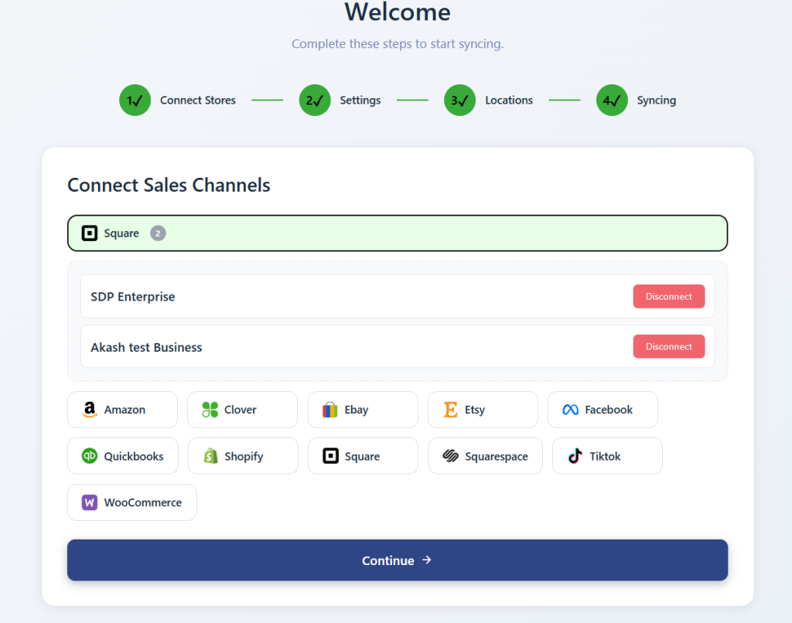Click the Square count badge showing 2

158,233
